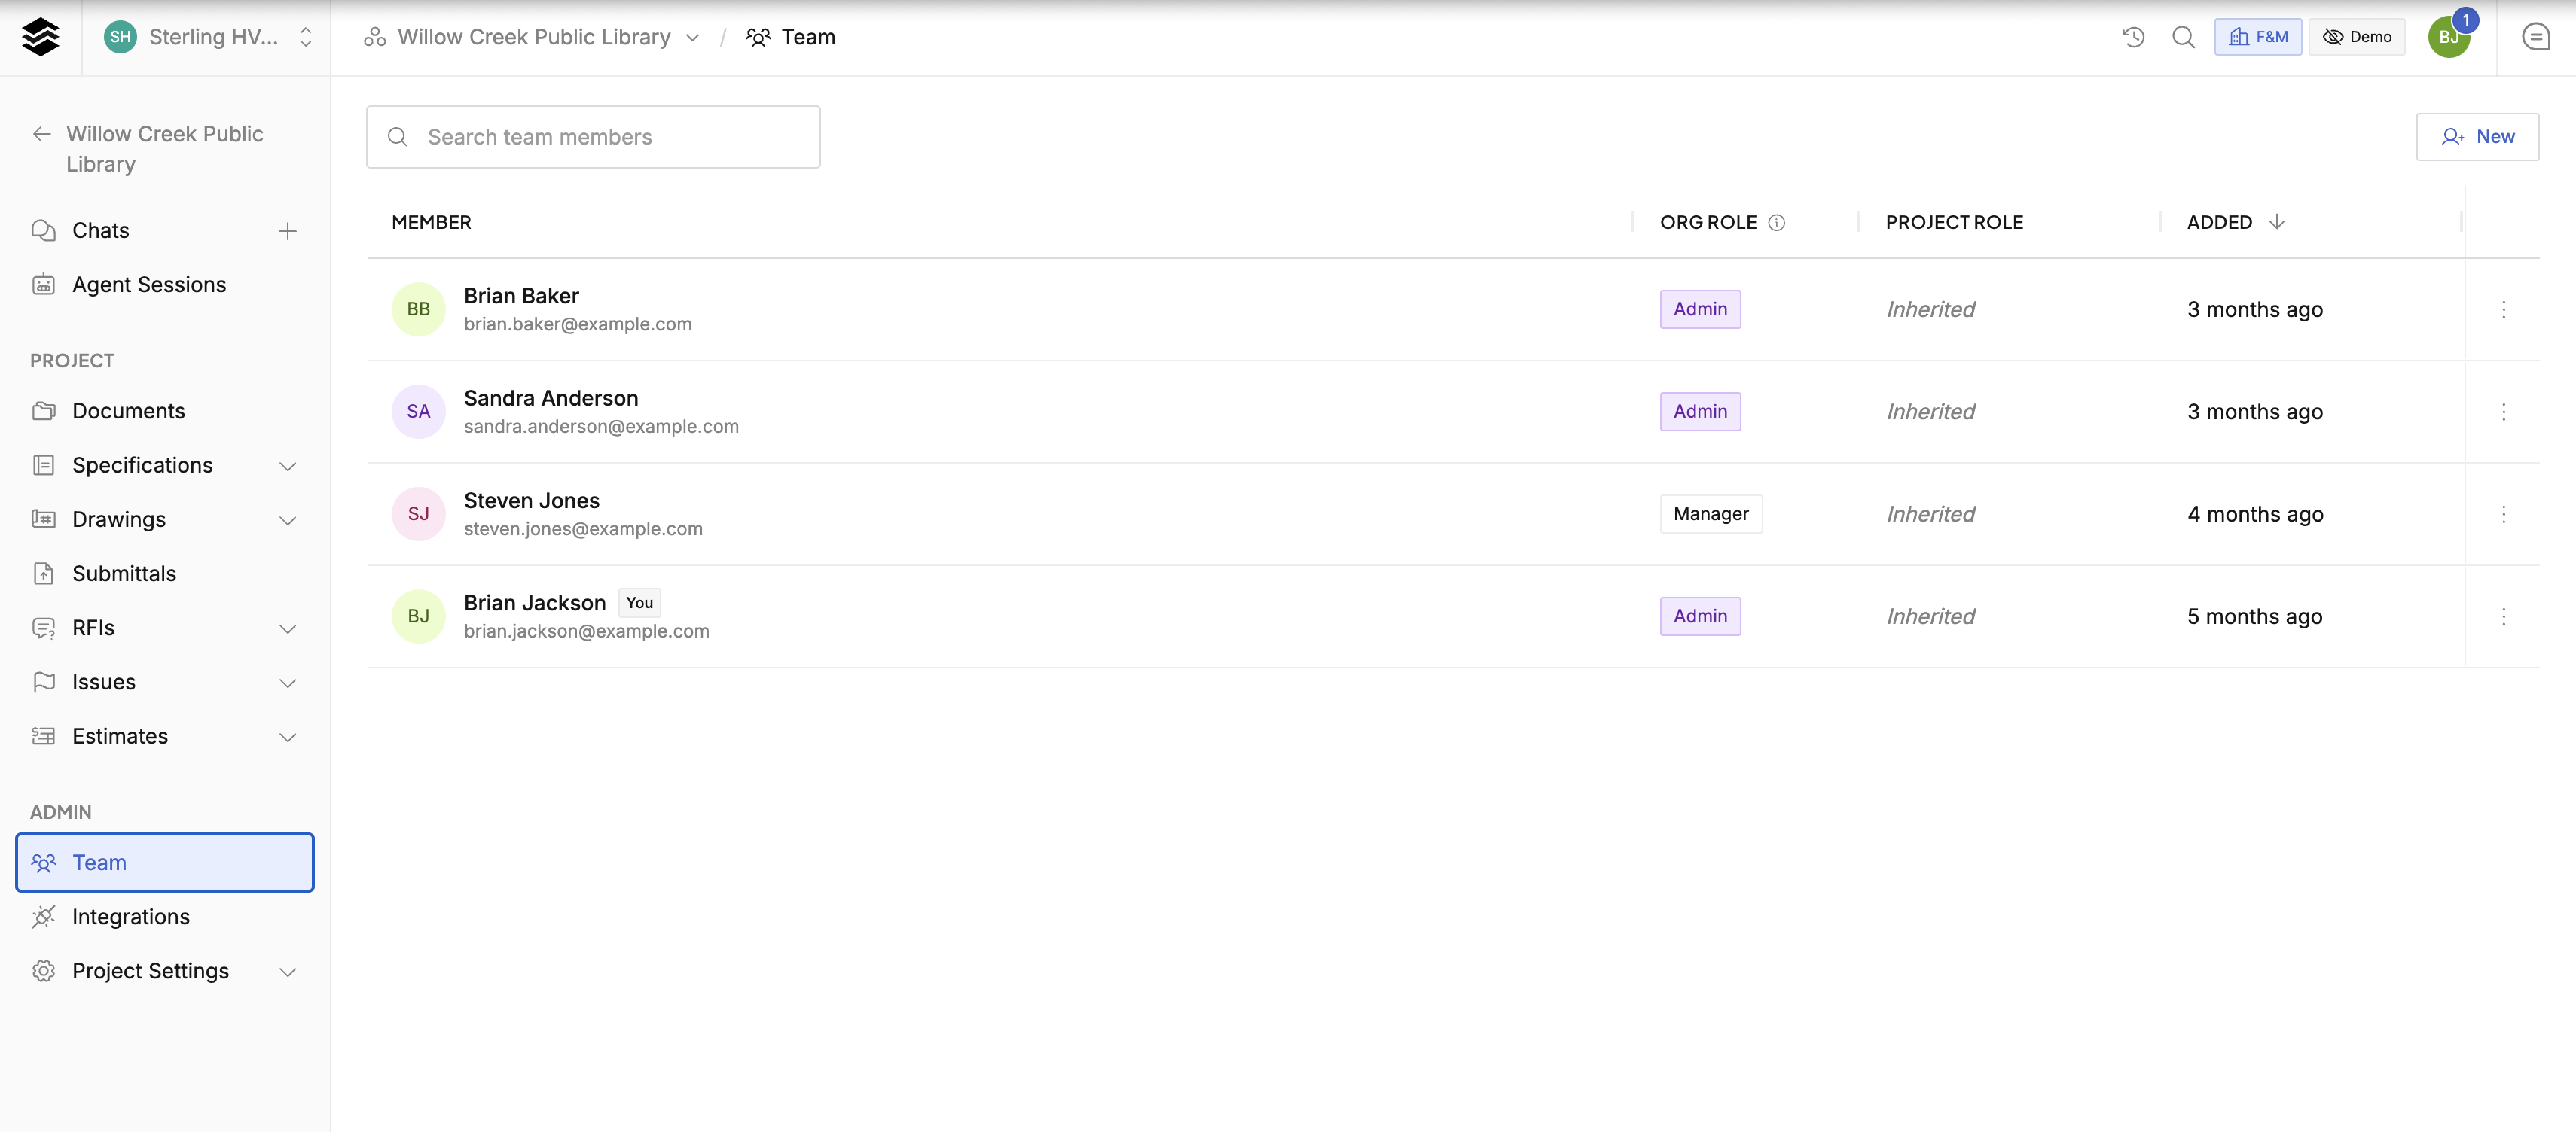The height and width of the screenshot is (1132, 2576).
Task: Click the Added sort arrow icon
Action: [2276, 222]
